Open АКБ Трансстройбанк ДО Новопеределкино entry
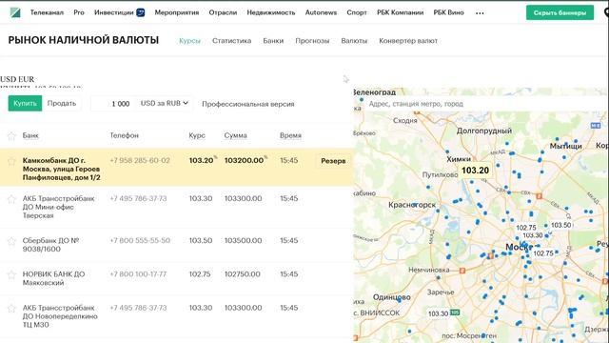Screen dimensions: 609x343 (60, 316)
